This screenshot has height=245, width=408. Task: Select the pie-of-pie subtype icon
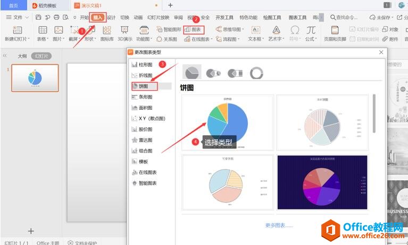[x=213, y=73]
